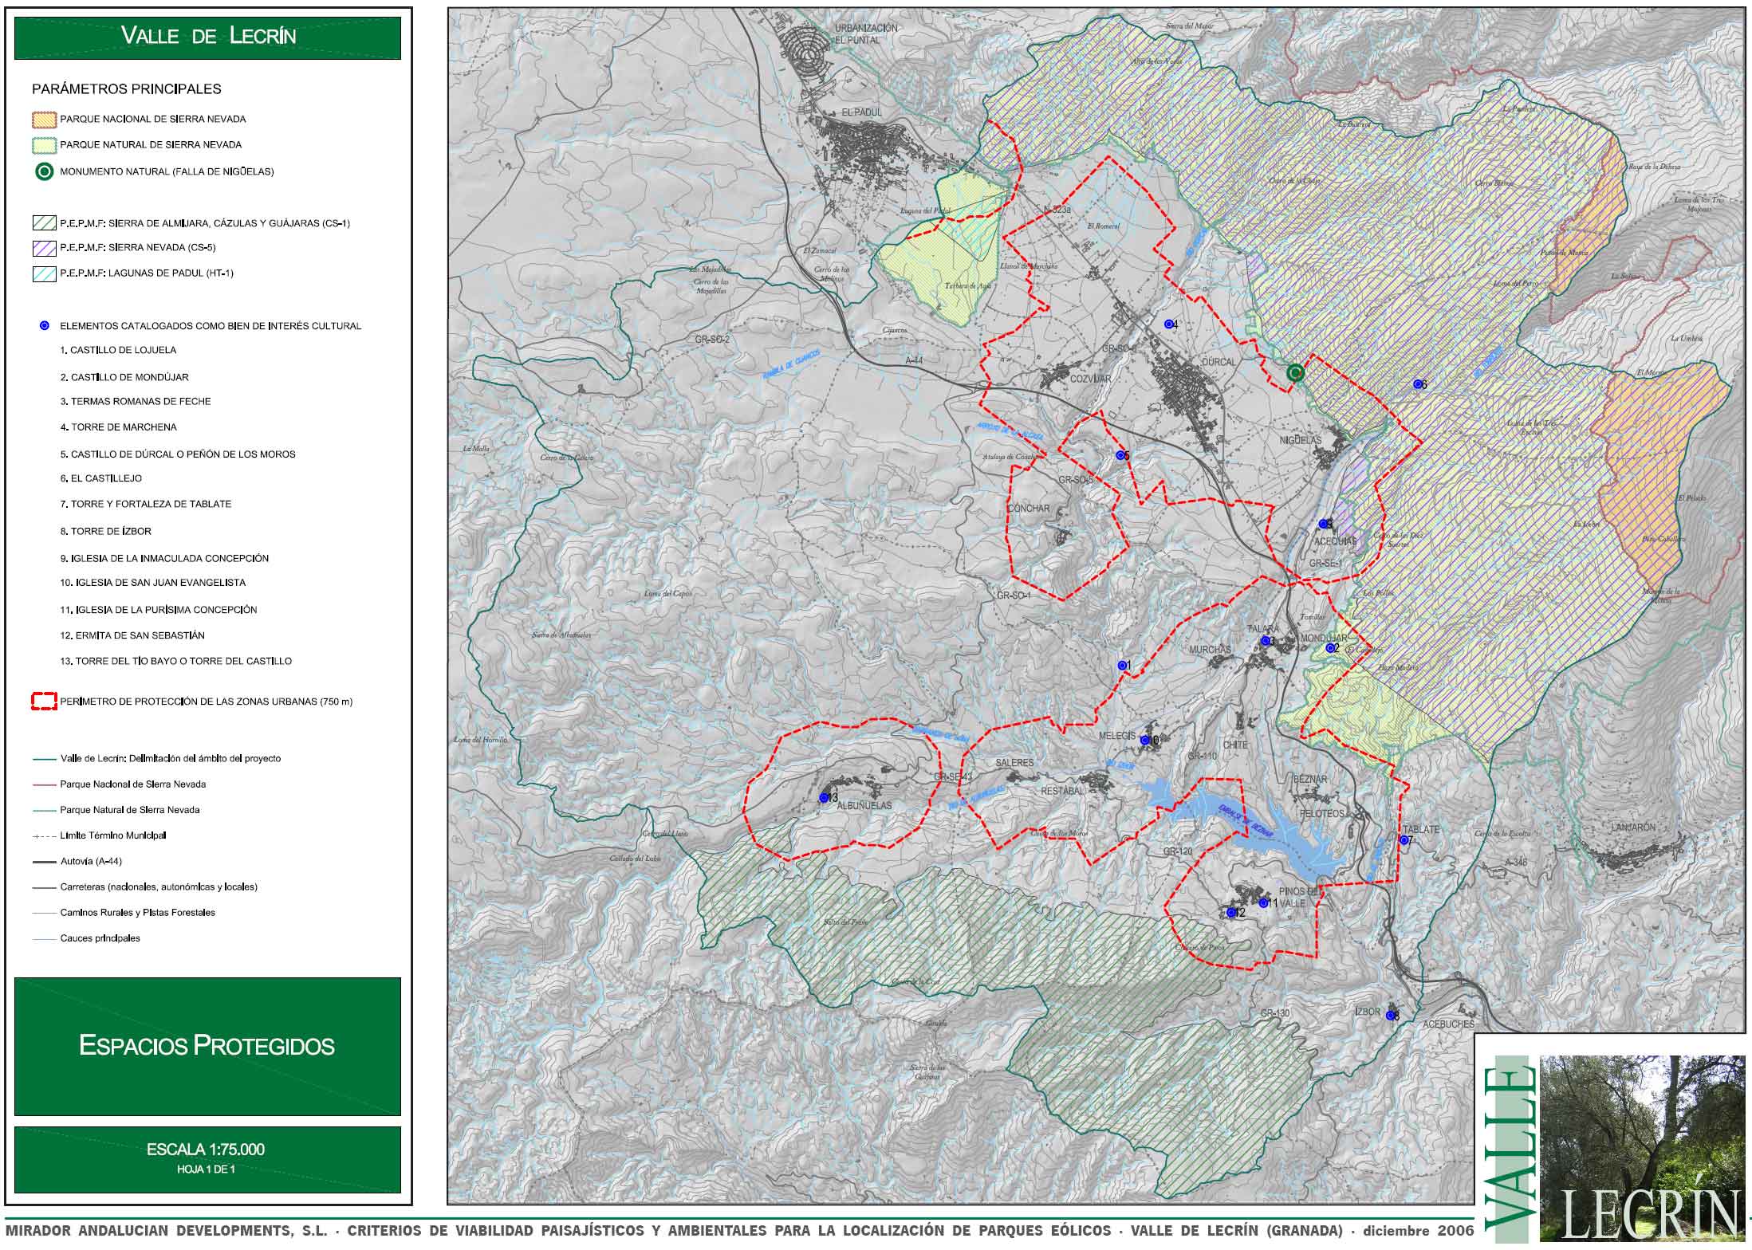The width and height of the screenshot is (1752, 1250).
Task: Click blue marker 8 next to Ízbor
Action: point(1390,1016)
